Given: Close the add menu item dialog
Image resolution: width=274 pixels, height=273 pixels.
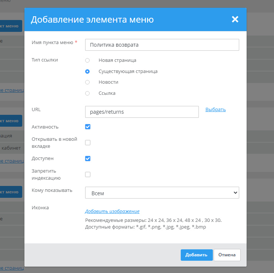Looking at the screenshot, I should pyautogui.click(x=235, y=19).
